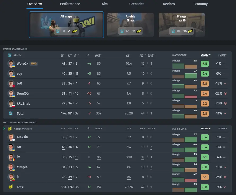The height and width of the screenshot is (195, 236).
Task: Sort Natus Vincere scoreboard by 1vsX
Action: [x=152, y=128]
